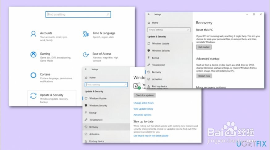The image size is (270, 150).
Task: Open Accounts settings category label
Action: tap(46, 33)
